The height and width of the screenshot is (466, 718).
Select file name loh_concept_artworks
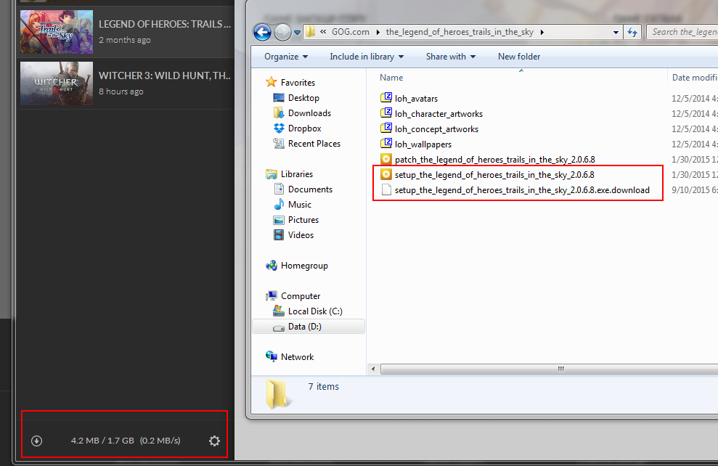(436, 129)
